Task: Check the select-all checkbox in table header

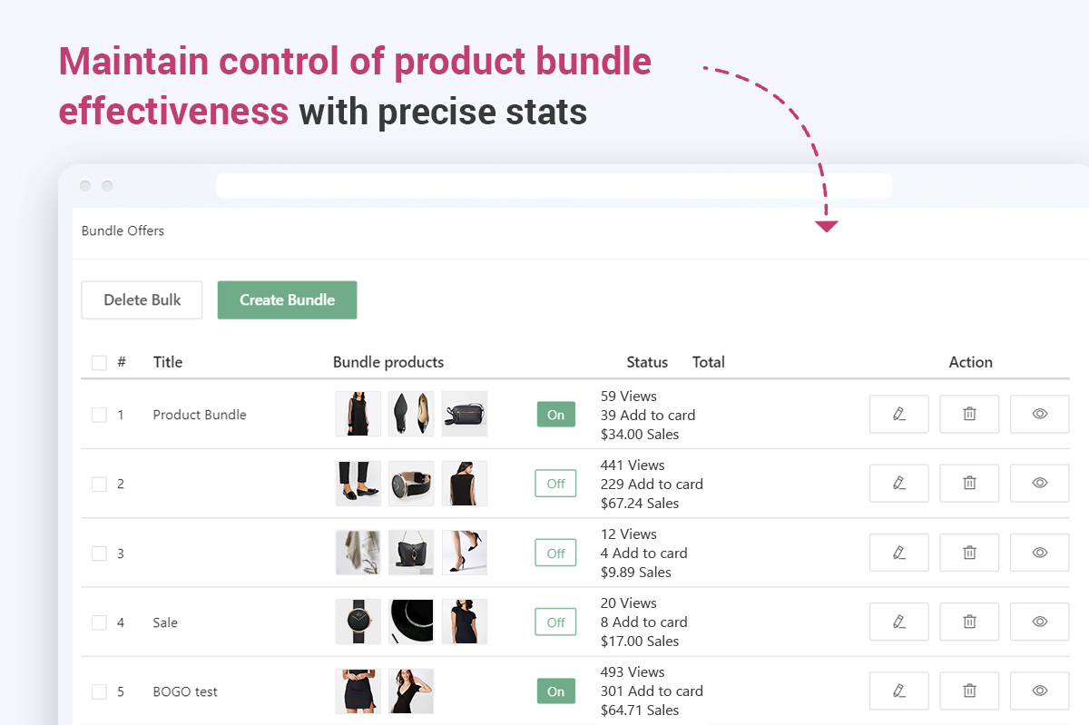Action: tap(99, 363)
